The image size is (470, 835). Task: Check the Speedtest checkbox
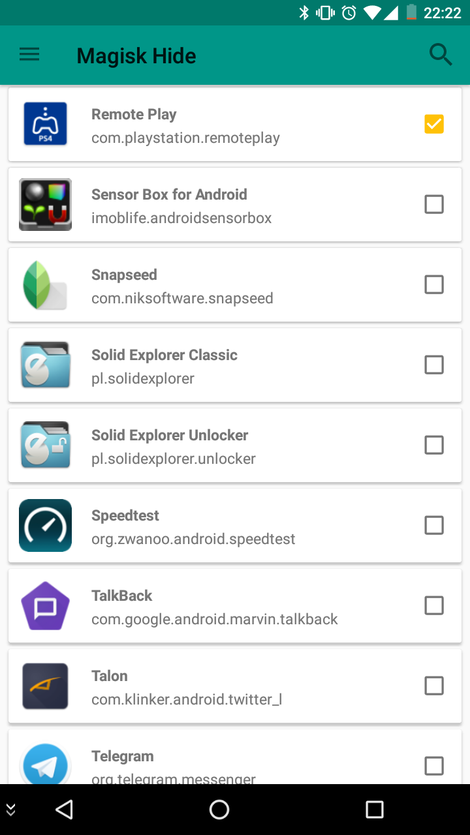434,525
